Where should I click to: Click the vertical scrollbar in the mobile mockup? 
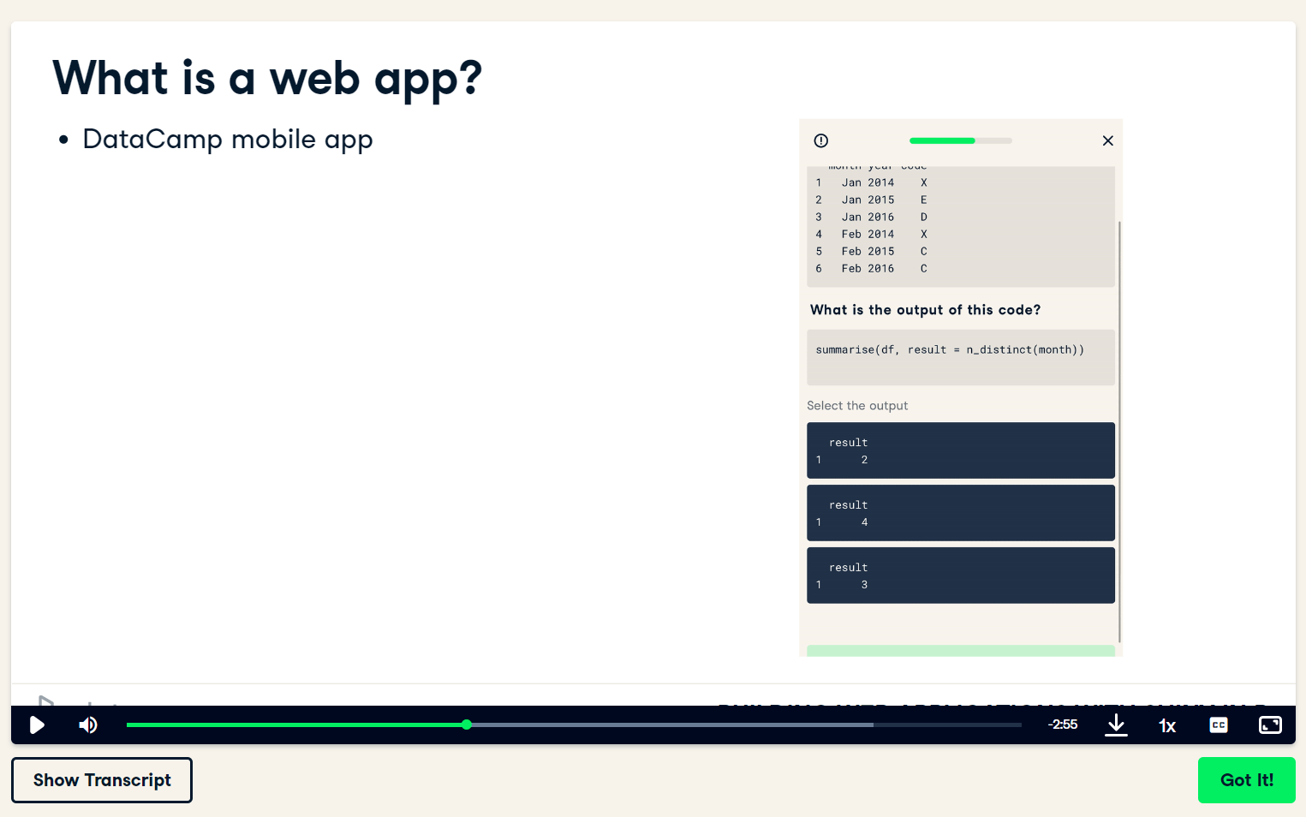pos(1119,432)
